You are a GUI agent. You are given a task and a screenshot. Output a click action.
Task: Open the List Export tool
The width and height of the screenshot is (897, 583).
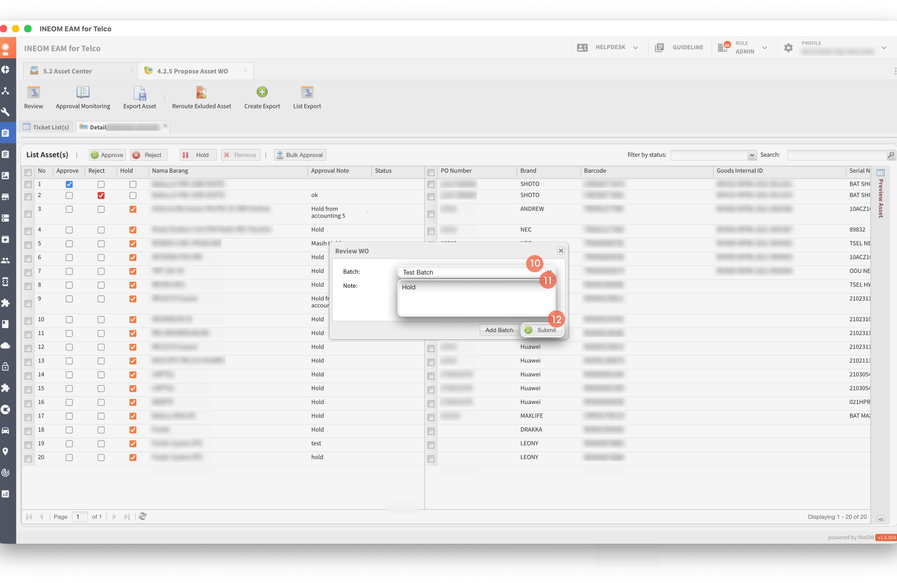[307, 93]
